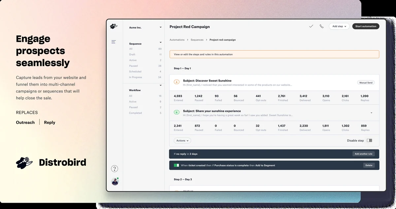Click the large Distrobird logo on the banner
The height and width of the screenshot is (209, 396).
51,162
